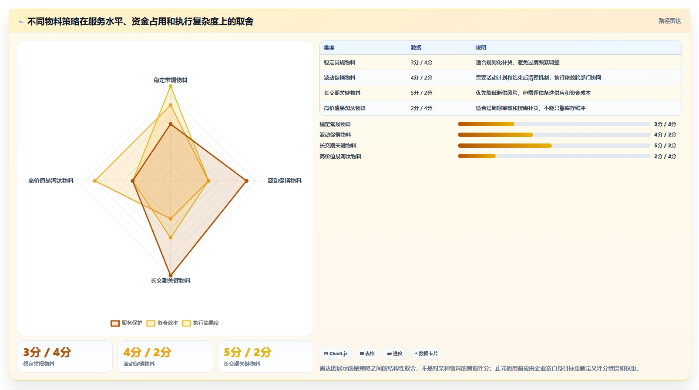Click the 4分 / 2分 data card
The width and height of the screenshot is (699, 390).
(x=165, y=357)
